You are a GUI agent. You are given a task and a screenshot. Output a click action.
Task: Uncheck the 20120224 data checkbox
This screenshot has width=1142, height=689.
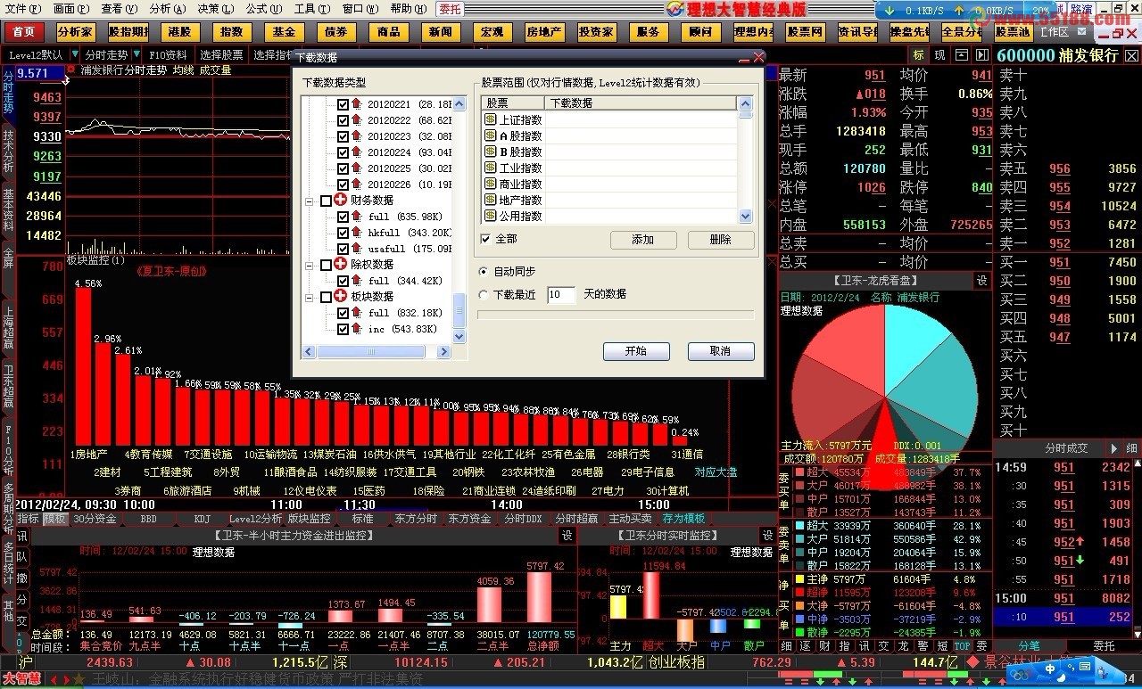pos(343,152)
